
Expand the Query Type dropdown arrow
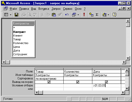pos(78,15)
